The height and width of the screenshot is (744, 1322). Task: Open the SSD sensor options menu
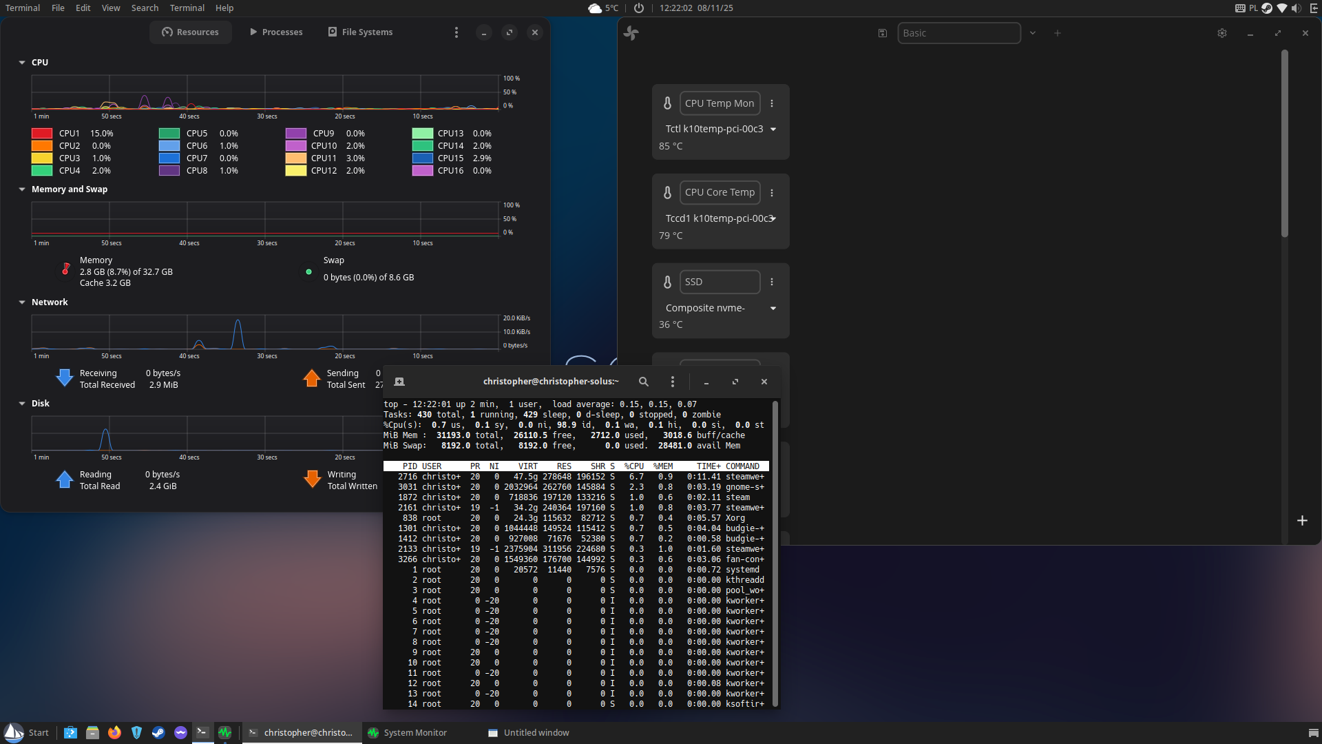[x=772, y=282]
